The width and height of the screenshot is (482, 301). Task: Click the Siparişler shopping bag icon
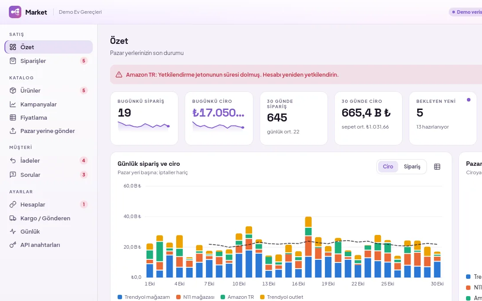click(x=12, y=61)
